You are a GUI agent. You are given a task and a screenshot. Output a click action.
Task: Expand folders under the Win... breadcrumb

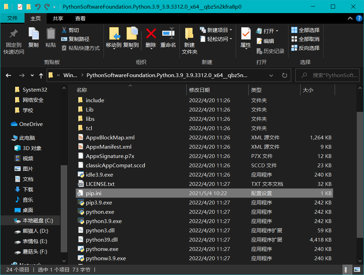[x=82, y=75]
